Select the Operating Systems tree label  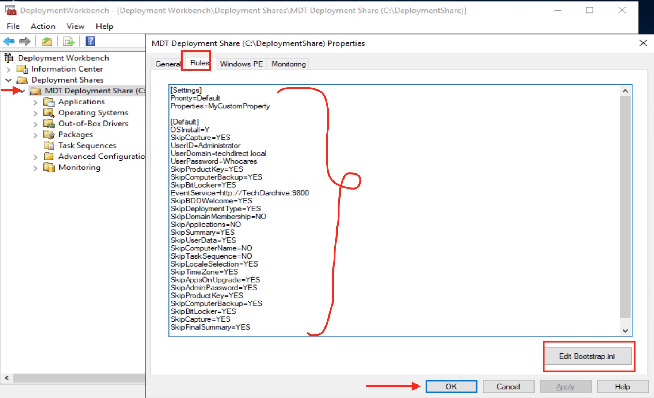click(x=93, y=112)
